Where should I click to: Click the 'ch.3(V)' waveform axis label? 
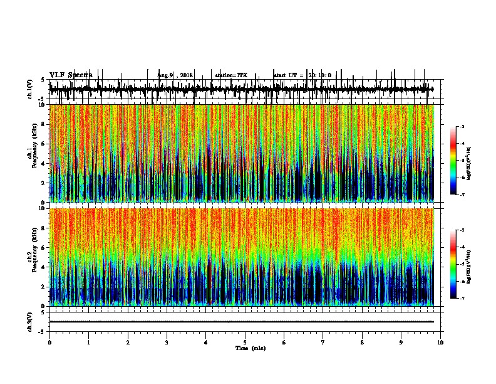point(30,322)
